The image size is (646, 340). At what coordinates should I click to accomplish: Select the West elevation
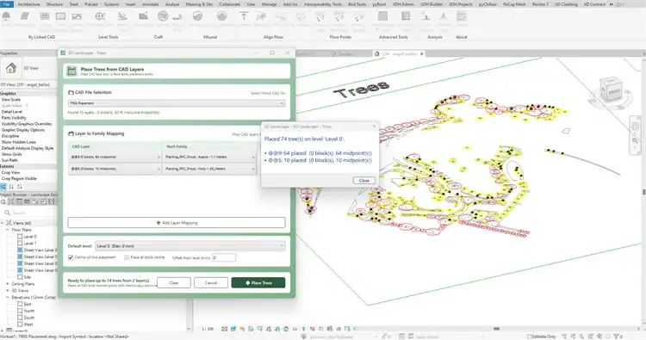point(28,325)
